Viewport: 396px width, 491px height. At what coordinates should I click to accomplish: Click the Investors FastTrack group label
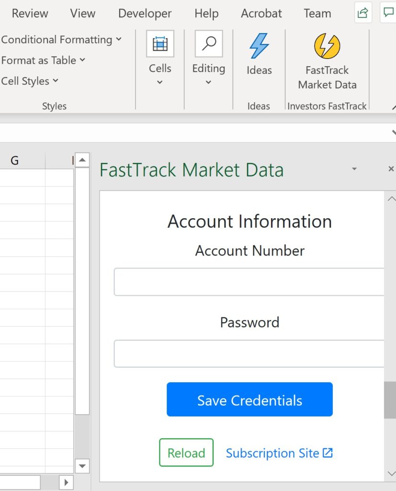tap(327, 106)
